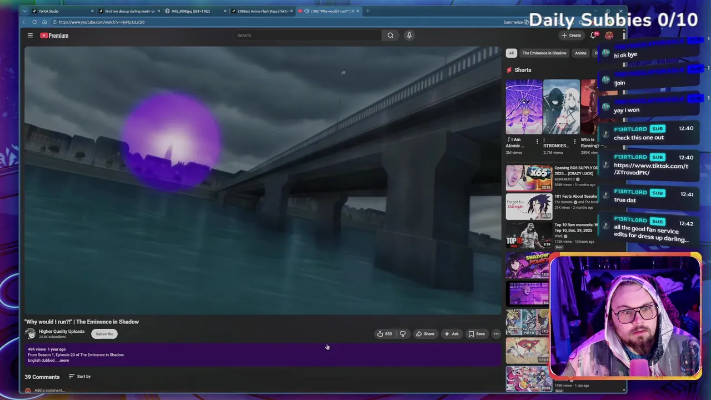
Task: Play the 'I Am Atomic' short thumbnail
Action: [x=524, y=107]
